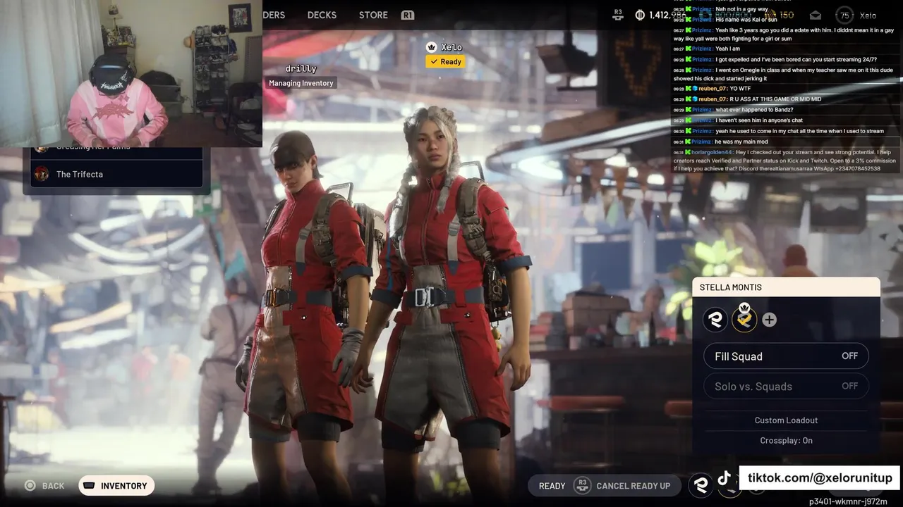Click The Trifecta round emblem icon
This screenshot has height=507, width=903.
pos(42,174)
